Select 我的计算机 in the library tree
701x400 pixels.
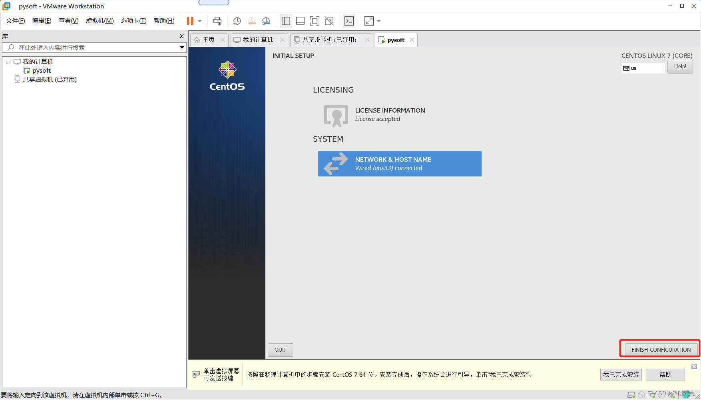[38, 62]
